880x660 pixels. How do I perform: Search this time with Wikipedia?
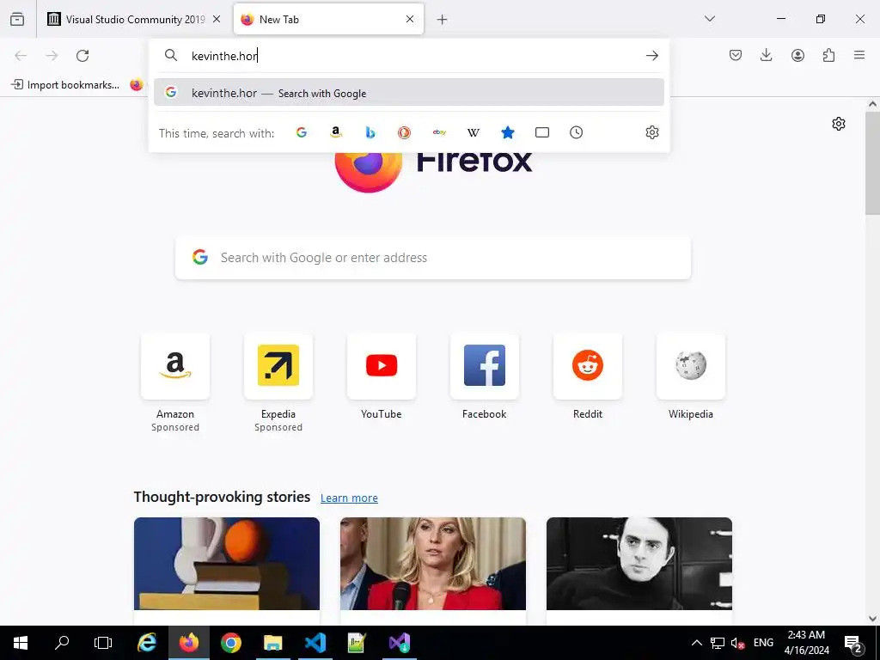click(474, 132)
